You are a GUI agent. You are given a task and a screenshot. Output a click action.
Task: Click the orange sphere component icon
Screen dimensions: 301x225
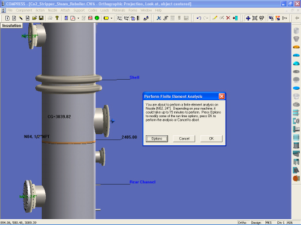(x=296, y=178)
